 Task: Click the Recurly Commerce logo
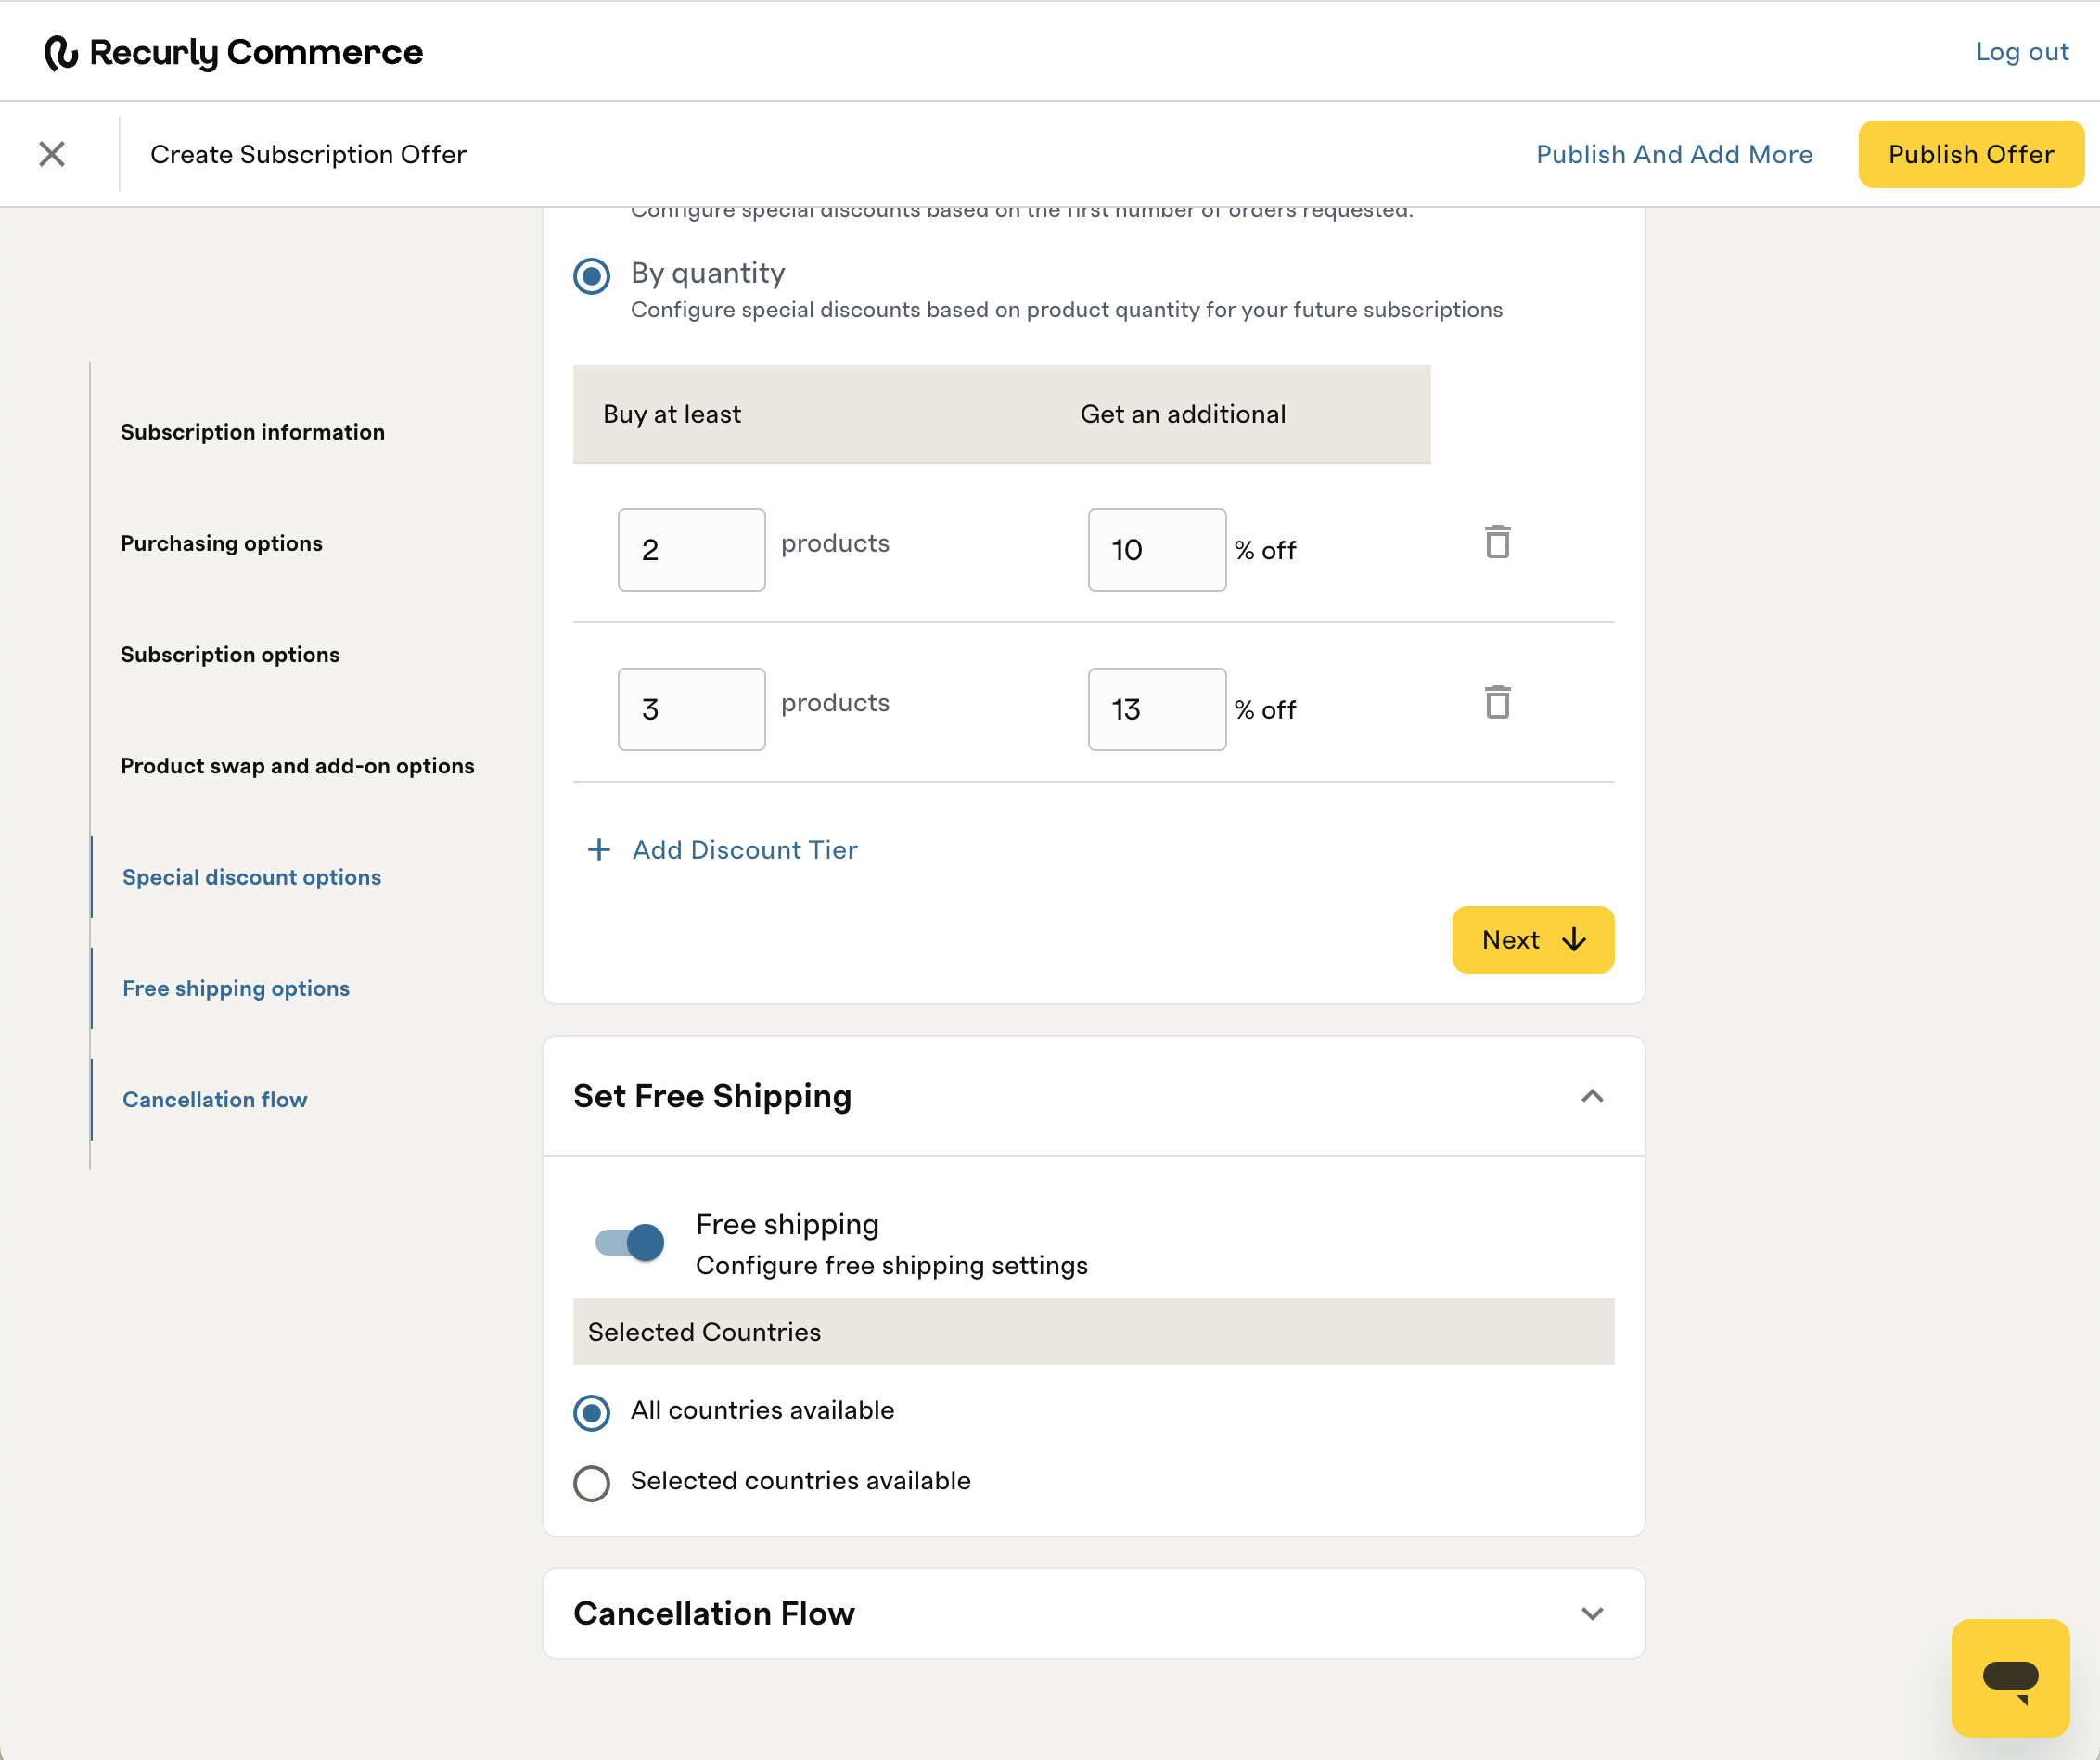point(234,52)
